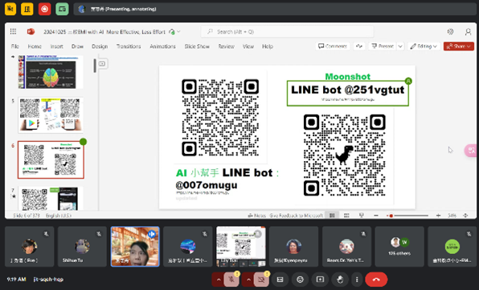Click the red record icon in top bar
479x290 pixels.
[44, 9]
